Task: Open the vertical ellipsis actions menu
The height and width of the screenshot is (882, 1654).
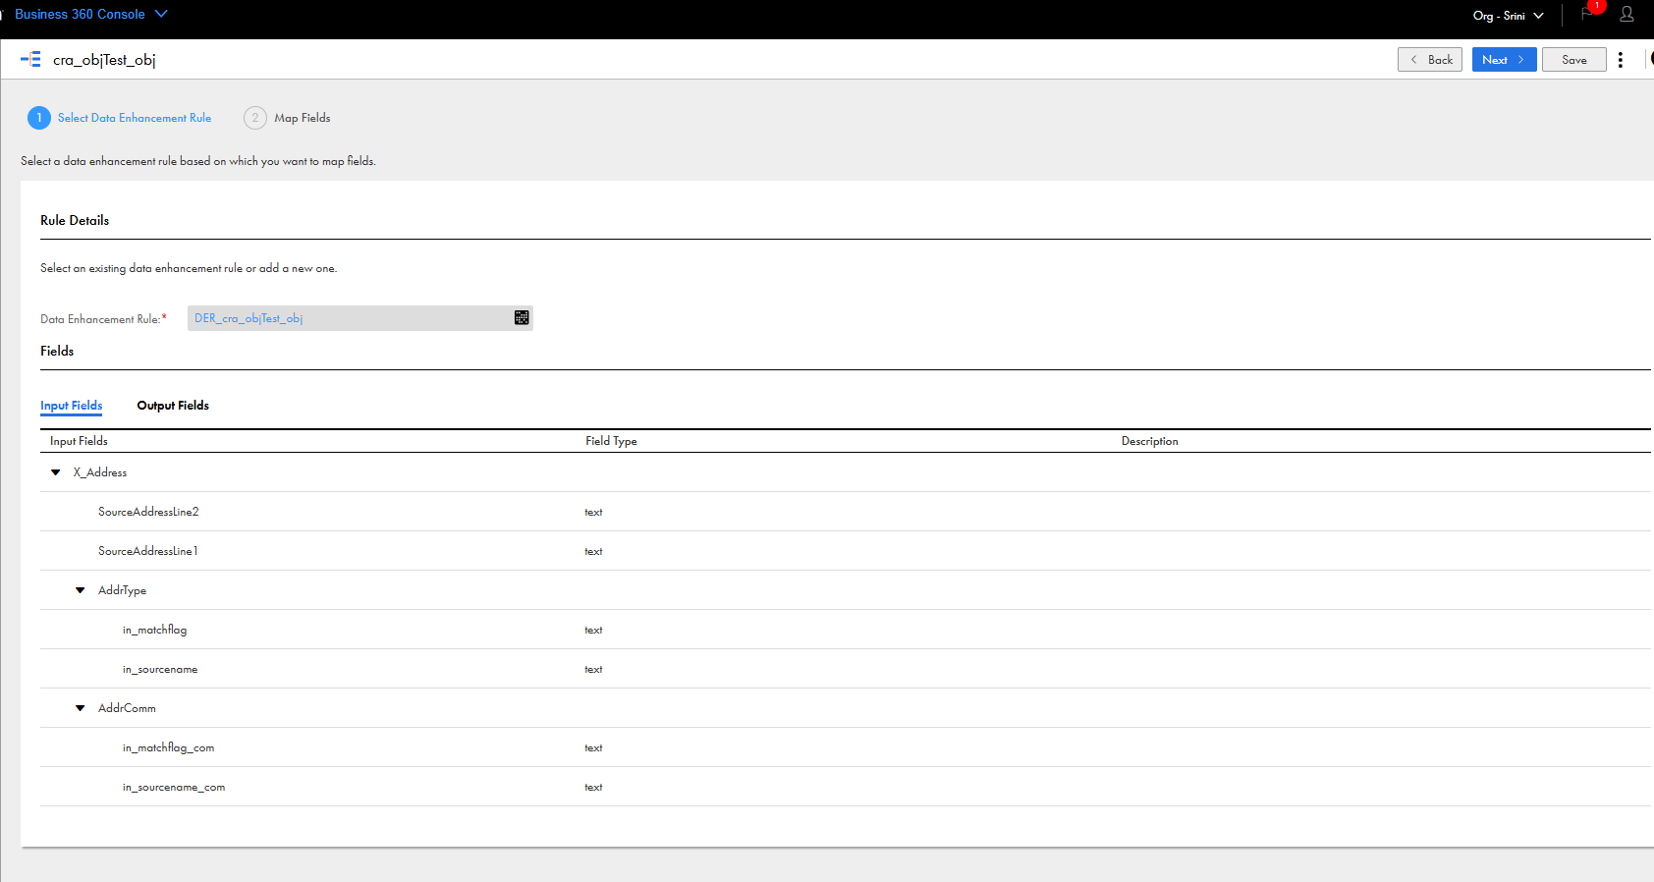Action: [x=1621, y=60]
